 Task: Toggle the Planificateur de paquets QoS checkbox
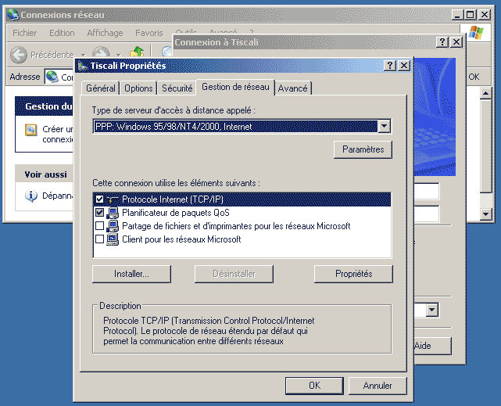[x=99, y=213]
